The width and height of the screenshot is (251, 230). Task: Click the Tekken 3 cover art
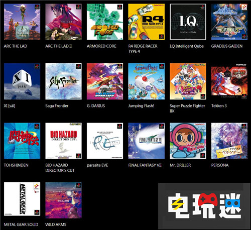click(x=229, y=81)
